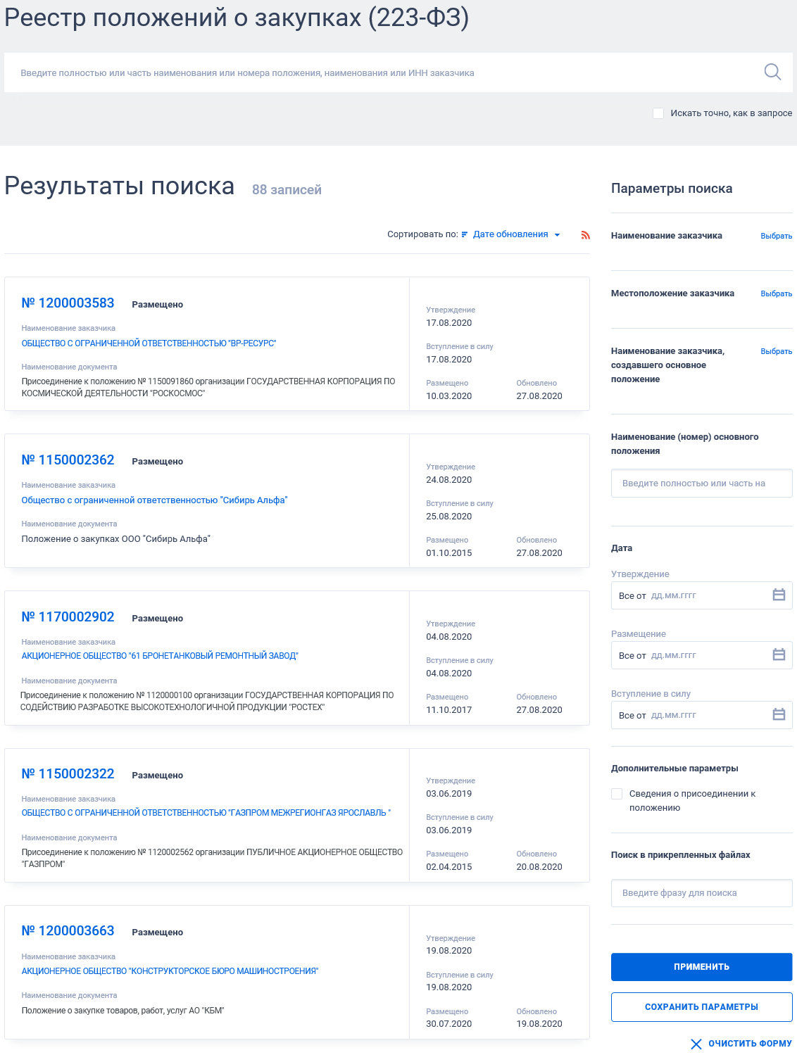
Task: Click 'Поиск в прикрепленных файлах' label
Action: coord(681,855)
